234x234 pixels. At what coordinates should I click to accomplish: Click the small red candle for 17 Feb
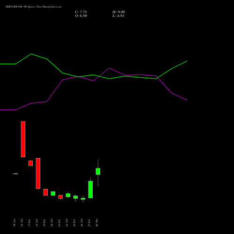30,163
